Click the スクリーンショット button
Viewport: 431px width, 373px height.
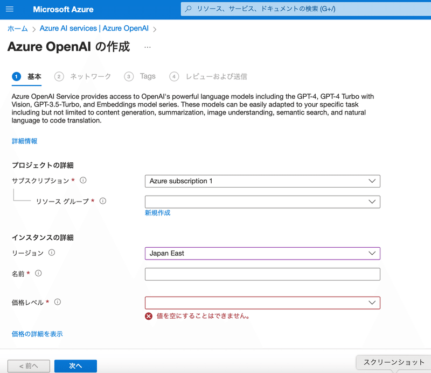(x=394, y=362)
